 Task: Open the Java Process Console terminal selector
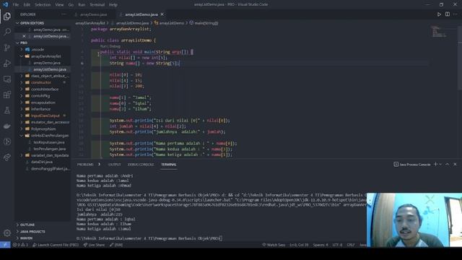(x=412, y=164)
